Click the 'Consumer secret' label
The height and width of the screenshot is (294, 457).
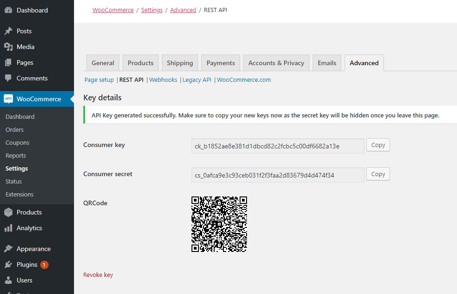(x=108, y=174)
